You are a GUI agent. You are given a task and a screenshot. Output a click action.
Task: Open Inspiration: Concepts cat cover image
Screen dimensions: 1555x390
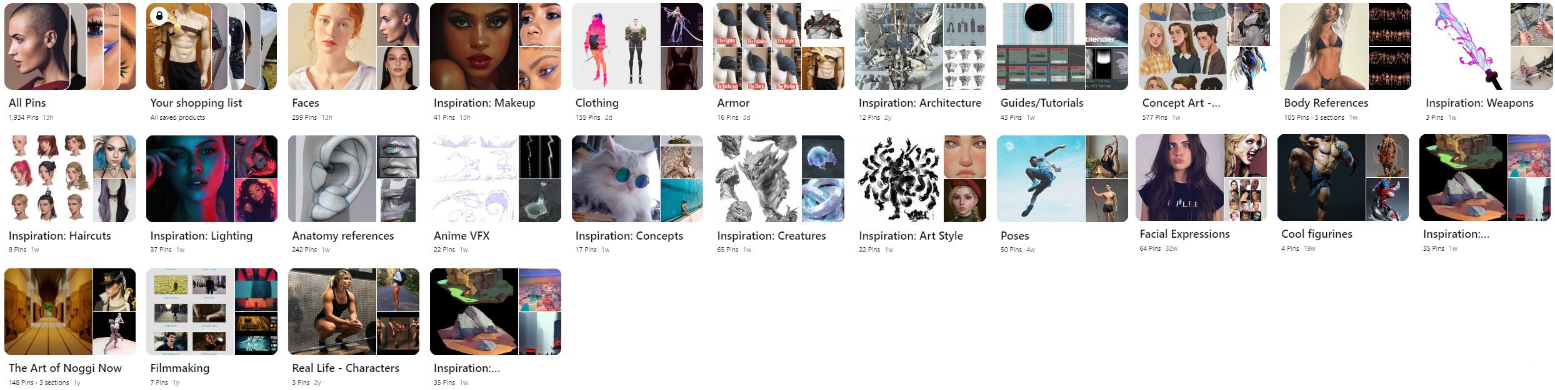coord(616,178)
